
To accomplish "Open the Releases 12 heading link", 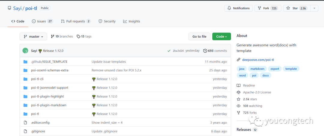I will pos(247,130).
